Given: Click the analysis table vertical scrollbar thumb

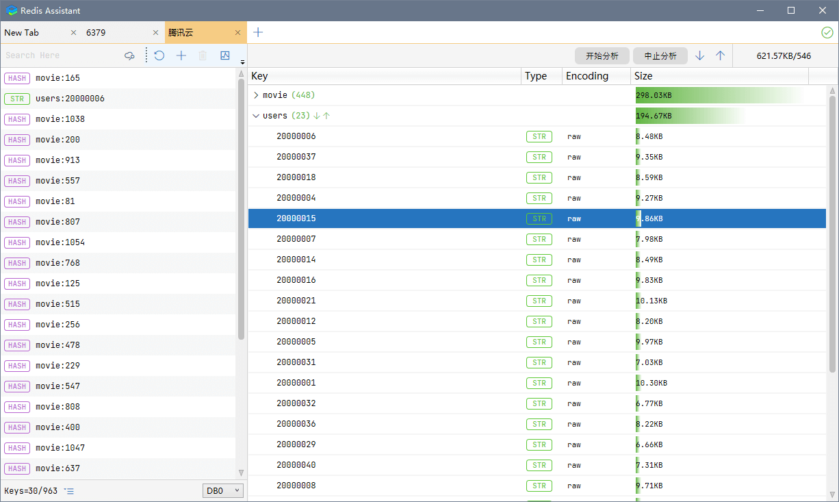Looking at the screenshot, I should (833, 234).
